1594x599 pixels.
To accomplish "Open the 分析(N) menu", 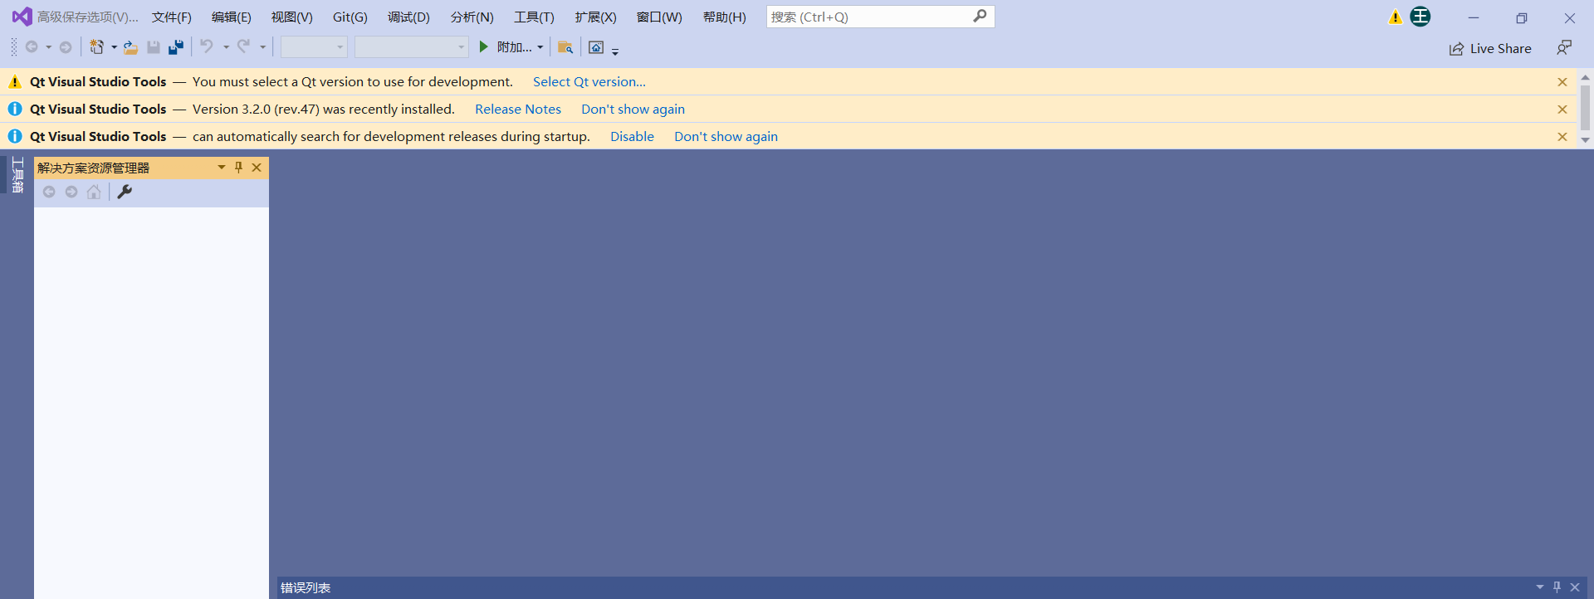I will (472, 17).
